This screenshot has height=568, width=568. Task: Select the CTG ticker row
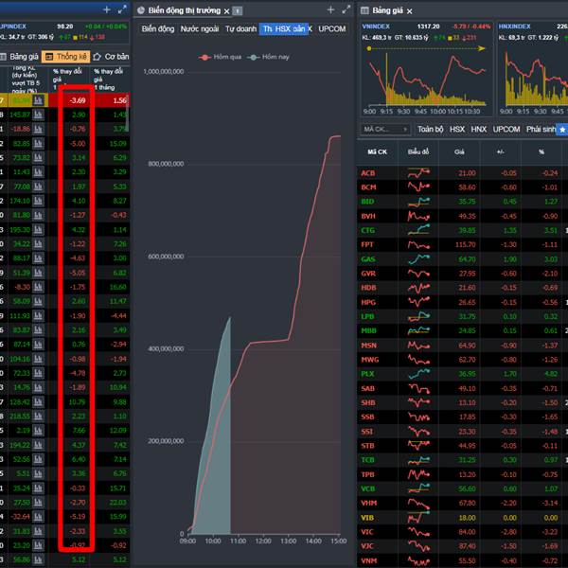[x=462, y=230]
